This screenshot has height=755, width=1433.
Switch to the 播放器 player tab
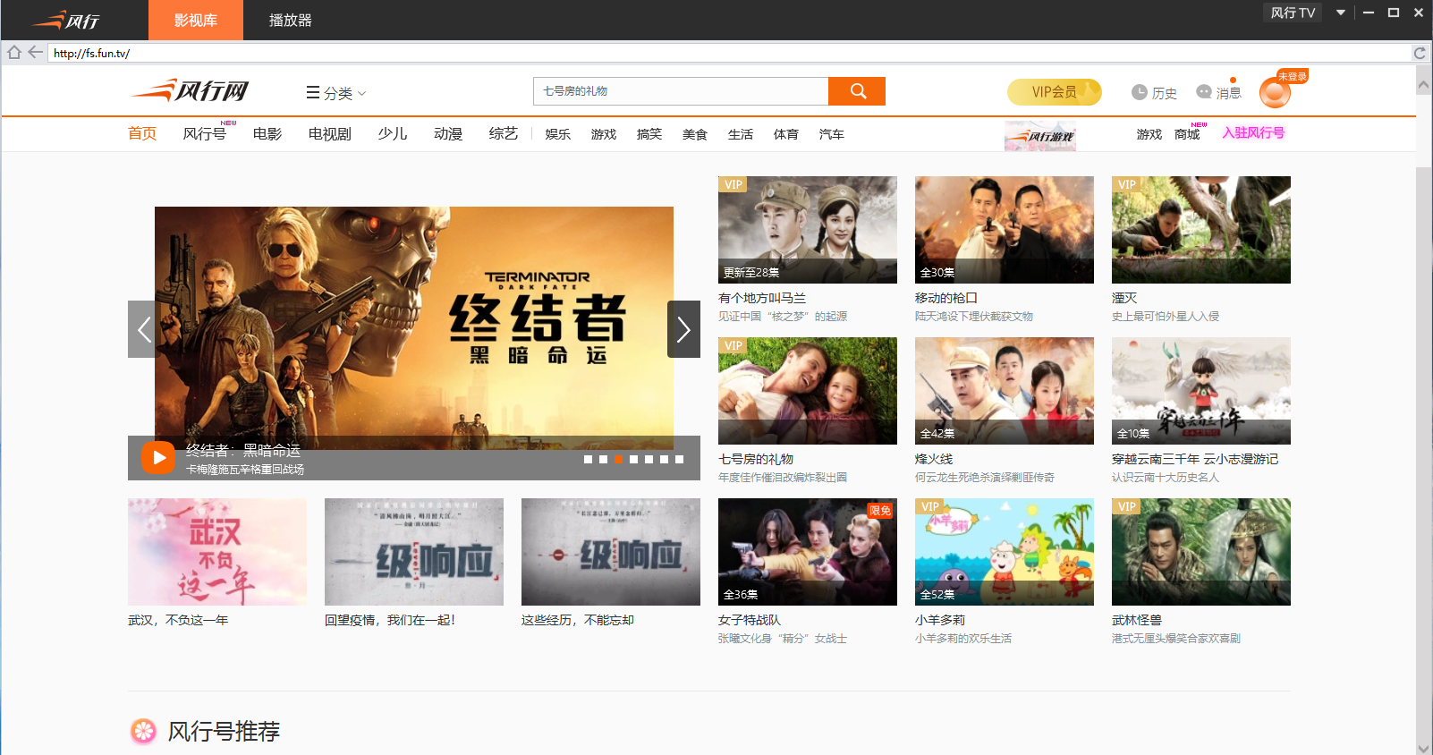pyautogui.click(x=290, y=20)
